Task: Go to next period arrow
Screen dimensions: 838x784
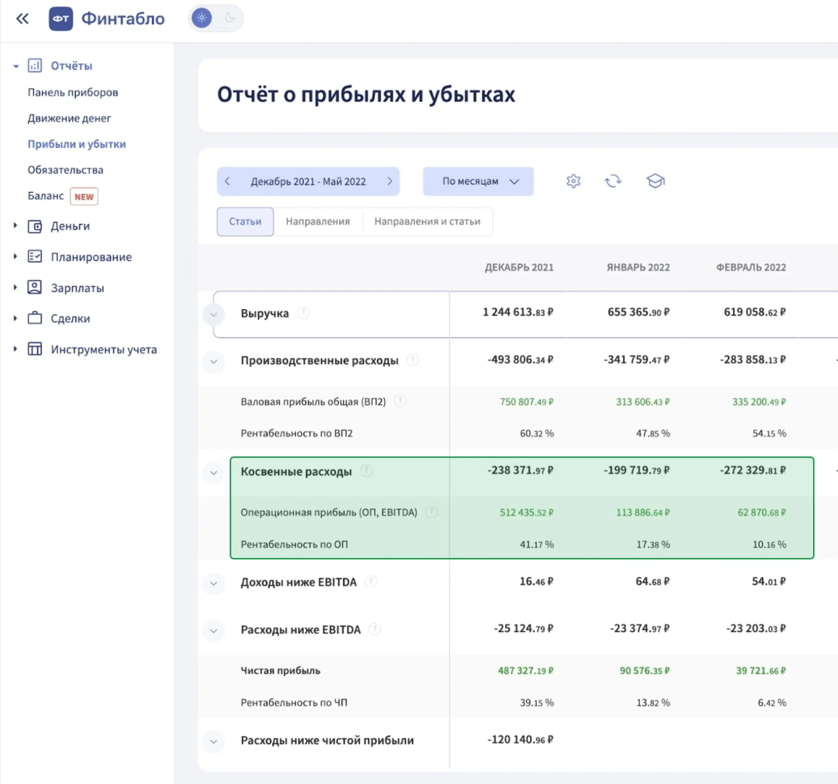Action: (390, 181)
